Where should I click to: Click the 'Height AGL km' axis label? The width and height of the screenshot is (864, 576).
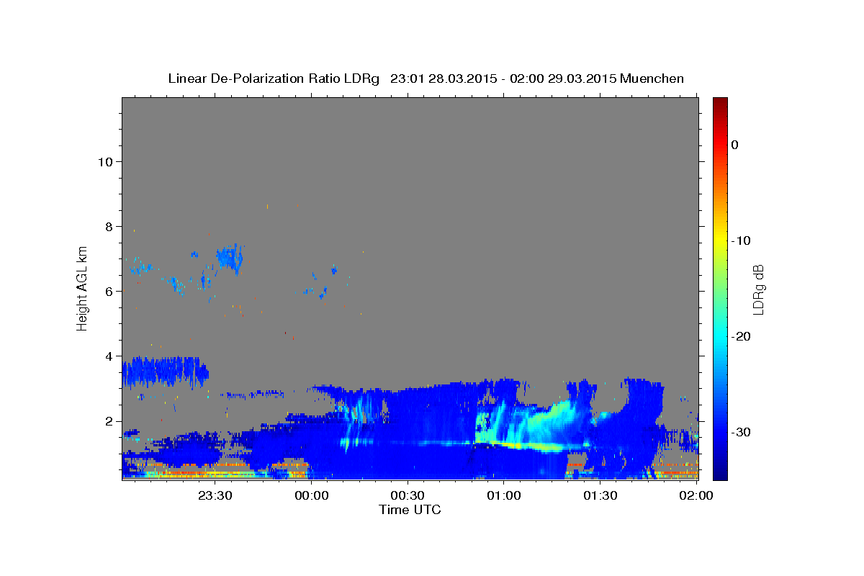pyautogui.click(x=83, y=288)
